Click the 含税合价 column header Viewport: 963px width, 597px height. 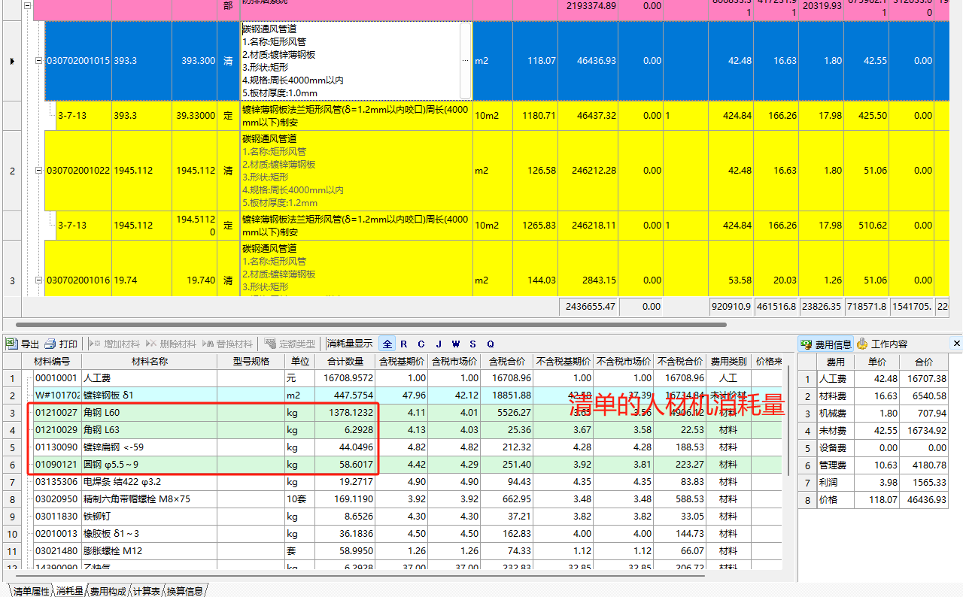(x=507, y=361)
